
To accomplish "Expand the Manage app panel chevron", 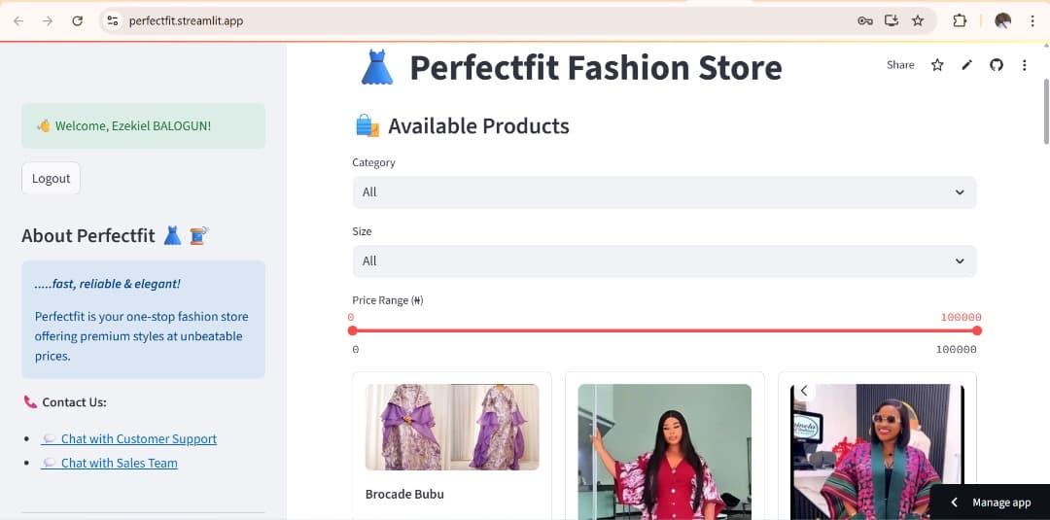I will [954, 503].
